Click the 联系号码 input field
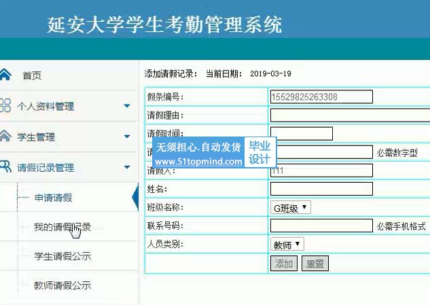The width and height of the screenshot is (430, 305). pyautogui.click(x=321, y=226)
